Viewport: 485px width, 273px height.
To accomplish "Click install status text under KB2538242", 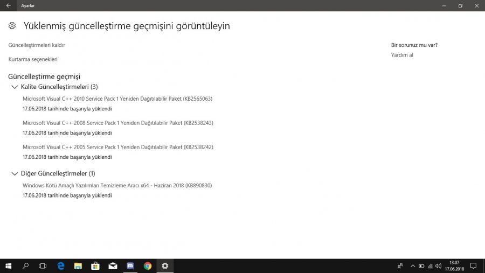I will (x=67, y=157).
